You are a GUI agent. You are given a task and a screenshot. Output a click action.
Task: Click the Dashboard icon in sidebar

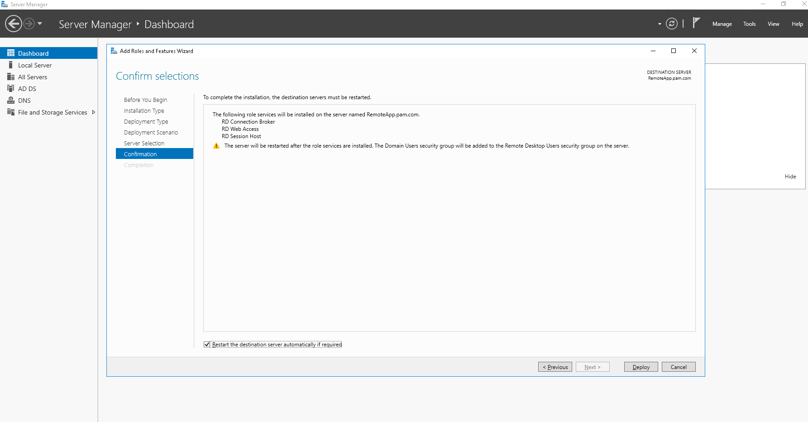click(x=11, y=53)
